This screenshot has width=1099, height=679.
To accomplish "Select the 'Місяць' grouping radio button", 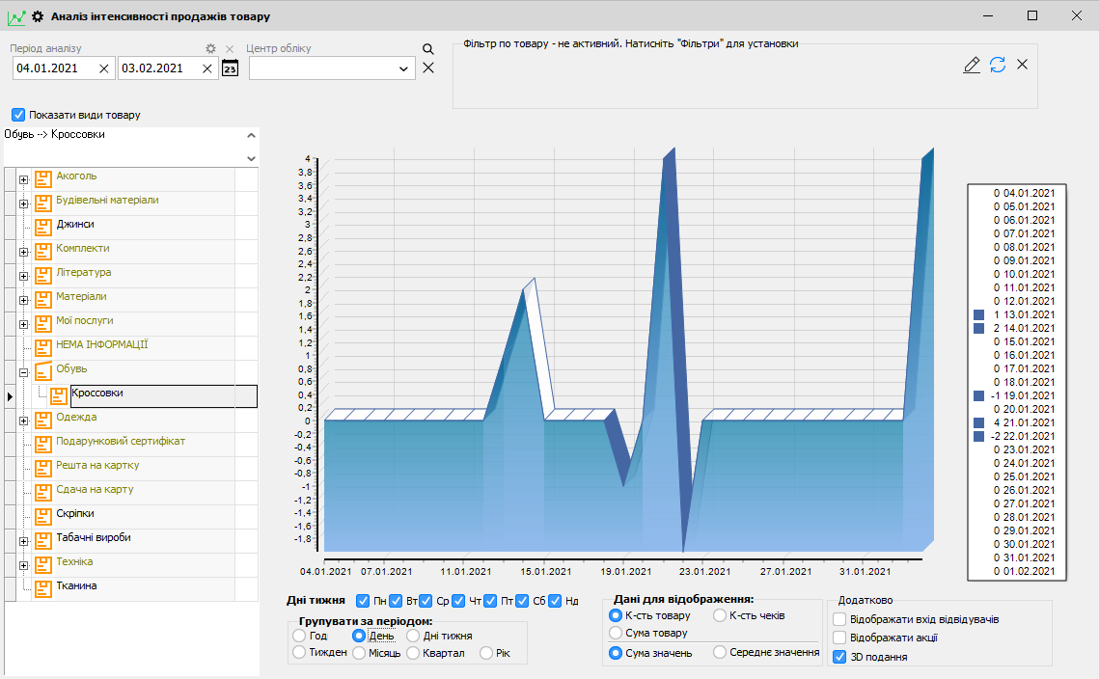I will point(359,653).
